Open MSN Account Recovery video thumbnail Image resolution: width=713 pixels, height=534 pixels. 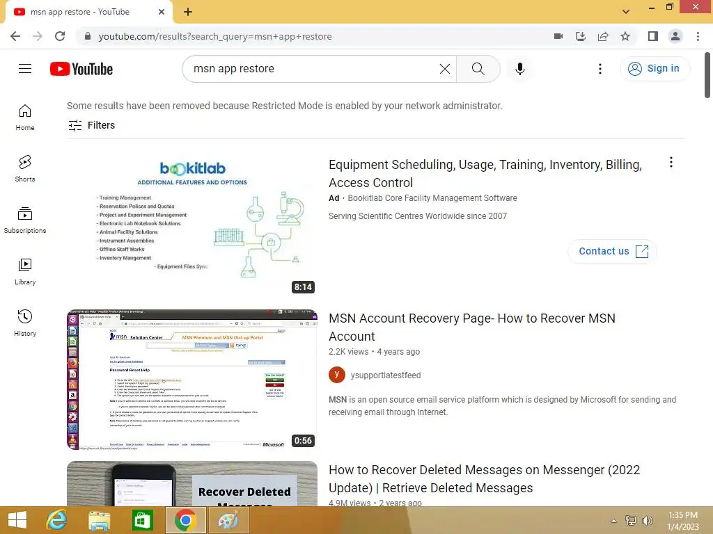(192, 380)
